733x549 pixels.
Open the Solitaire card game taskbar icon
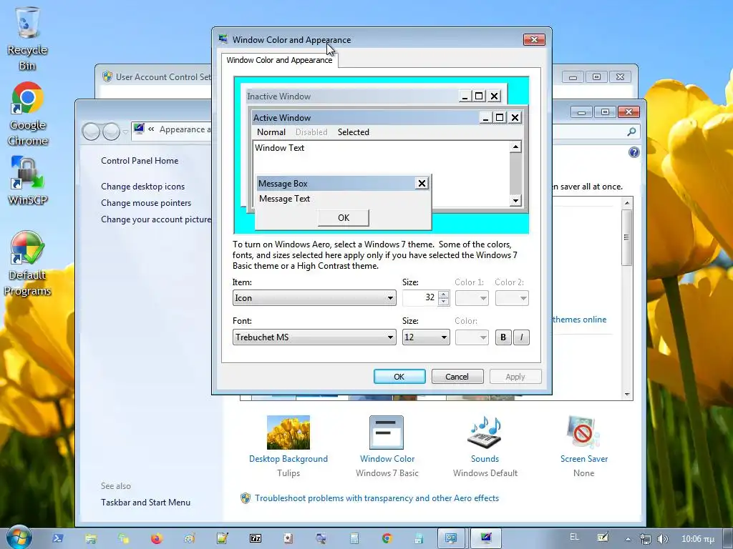(x=288, y=538)
